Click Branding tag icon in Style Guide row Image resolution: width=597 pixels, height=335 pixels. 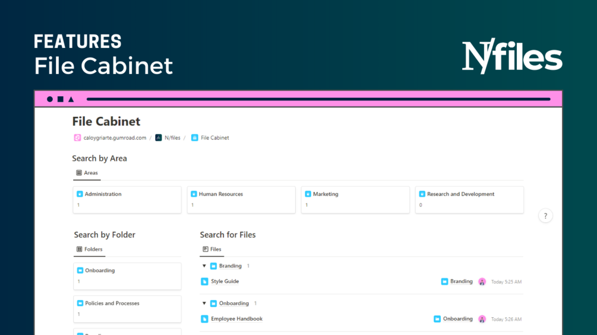[x=444, y=282]
